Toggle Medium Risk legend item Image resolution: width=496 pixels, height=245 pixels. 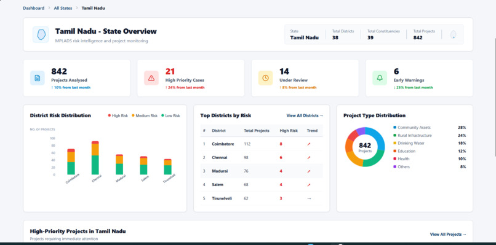coord(145,116)
